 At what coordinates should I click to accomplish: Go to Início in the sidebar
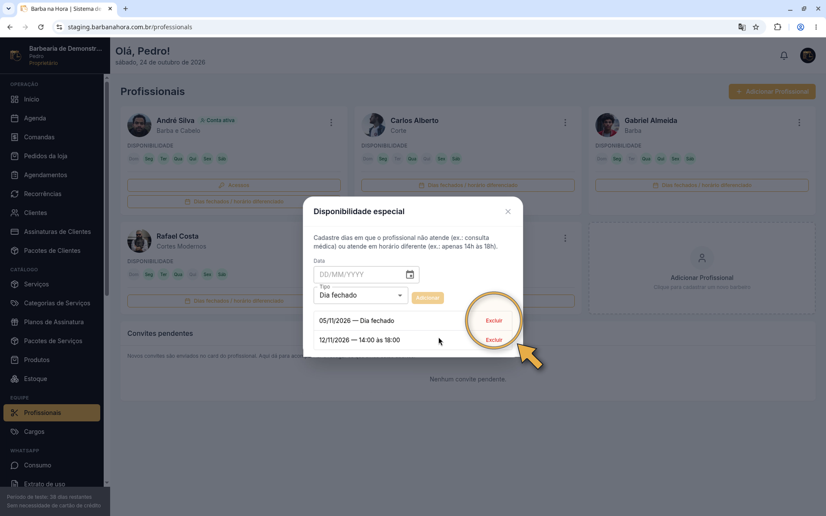point(52,99)
